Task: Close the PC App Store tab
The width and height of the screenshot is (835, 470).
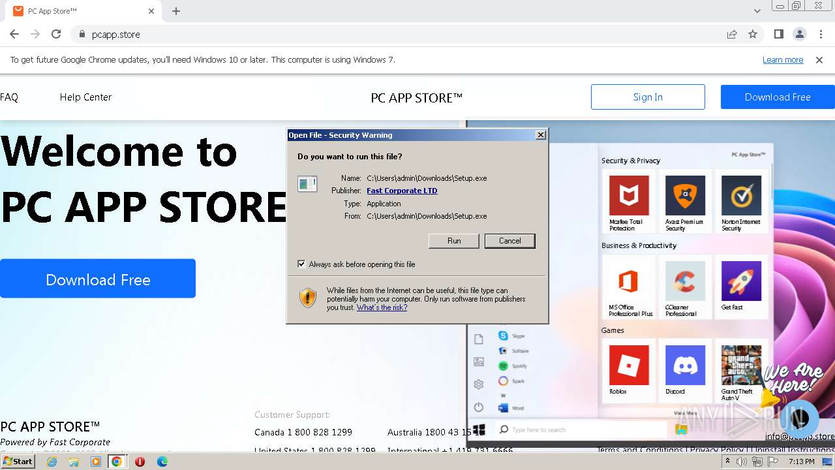Action: click(x=151, y=11)
